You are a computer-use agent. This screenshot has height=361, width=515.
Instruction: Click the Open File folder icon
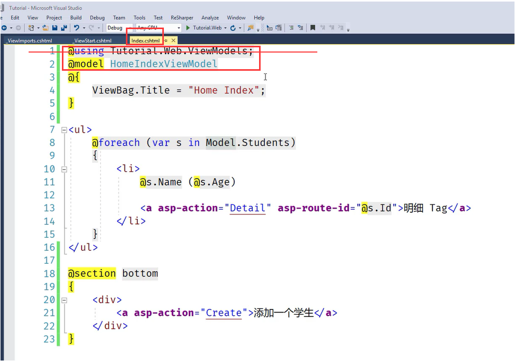pyautogui.click(x=46, y=28)
